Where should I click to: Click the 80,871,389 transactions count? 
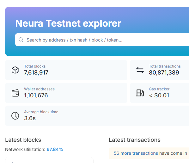[164, 73]
